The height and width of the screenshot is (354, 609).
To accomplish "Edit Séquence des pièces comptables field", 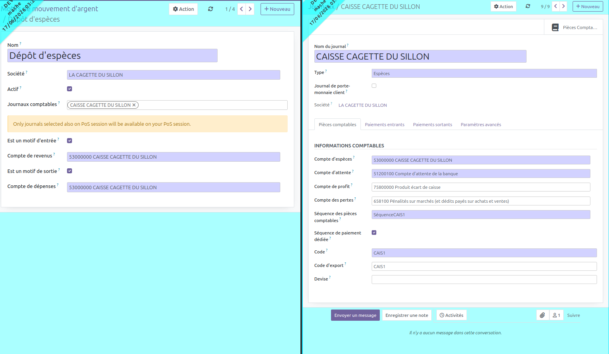I will point(481,215).
